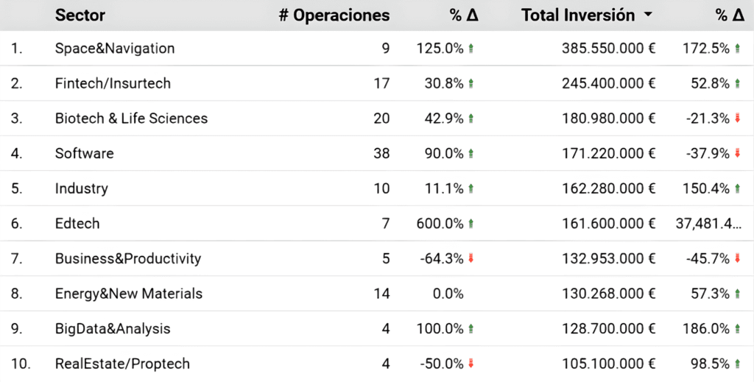Click green up arrow beside 172.5%
This screenshot has width=754, height=382.
(x=738, y=48)
